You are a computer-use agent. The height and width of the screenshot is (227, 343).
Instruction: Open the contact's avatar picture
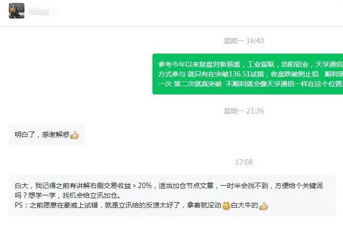17,11
